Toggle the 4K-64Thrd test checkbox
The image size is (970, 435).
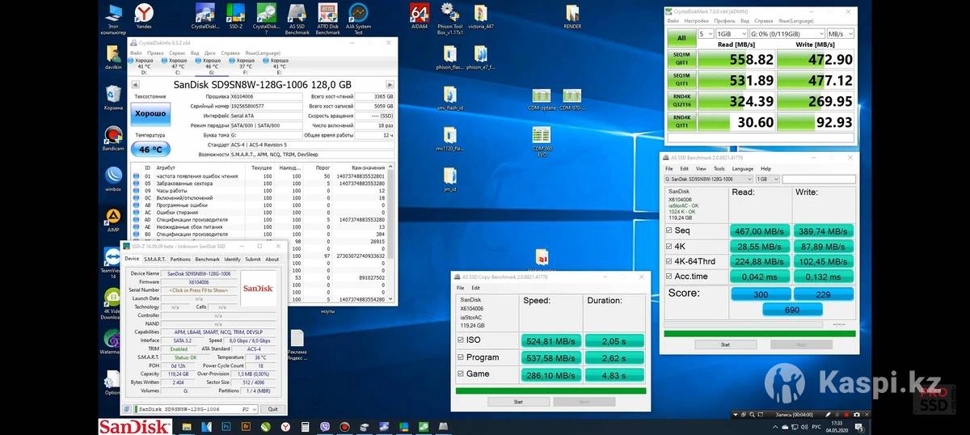668,261
